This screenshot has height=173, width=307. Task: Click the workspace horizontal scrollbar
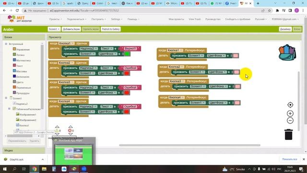(x=189, y=145)
